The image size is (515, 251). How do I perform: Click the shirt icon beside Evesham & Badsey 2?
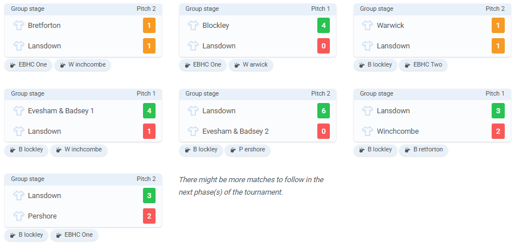193,131
